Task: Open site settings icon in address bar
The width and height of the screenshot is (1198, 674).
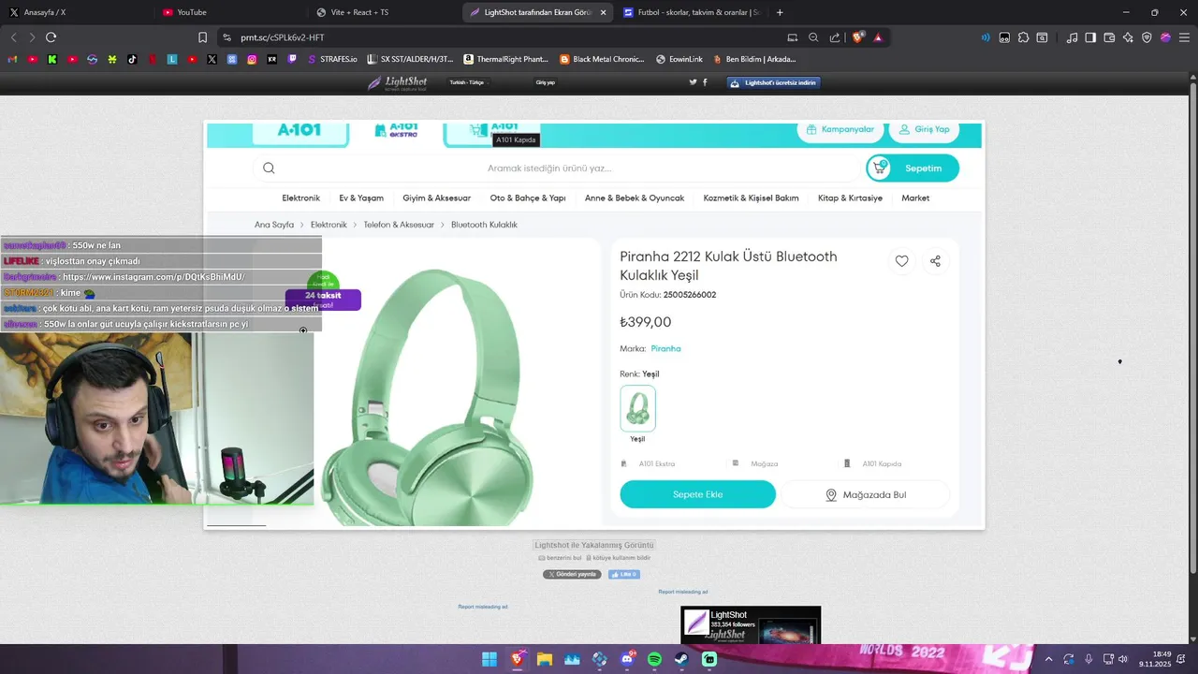Action: click(226, 37)
